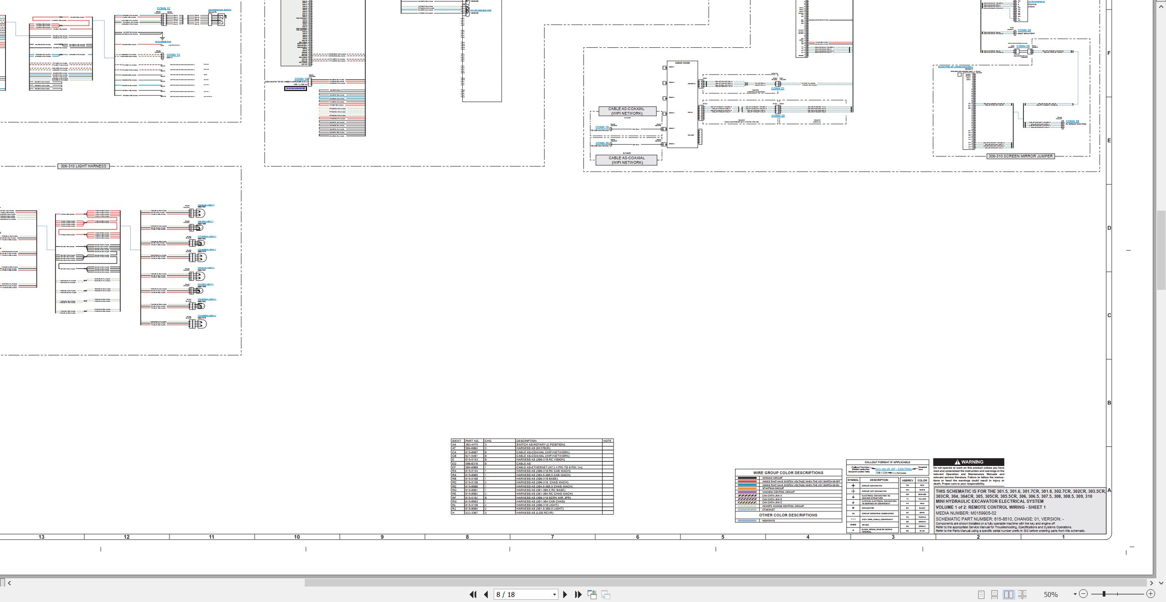Image resolution: width=1166 pixels, height=602 pixels.
Task: Click the CISCO RADIO component label
Action: tap(682, 63)
